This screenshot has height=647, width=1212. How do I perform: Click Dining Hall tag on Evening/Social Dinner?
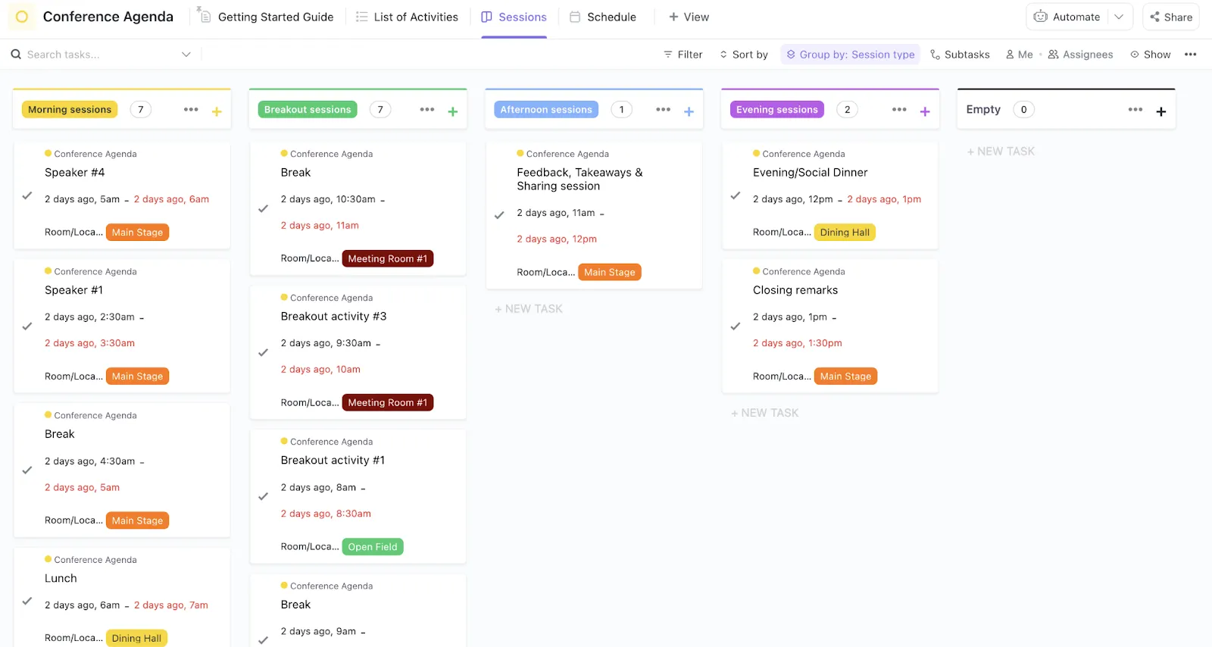coord(845,233)
